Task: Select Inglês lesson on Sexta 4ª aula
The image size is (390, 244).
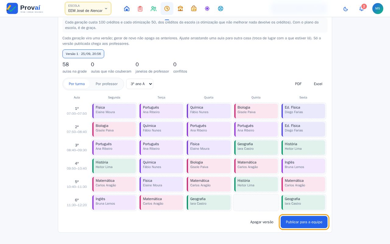Action: [303, 166]
